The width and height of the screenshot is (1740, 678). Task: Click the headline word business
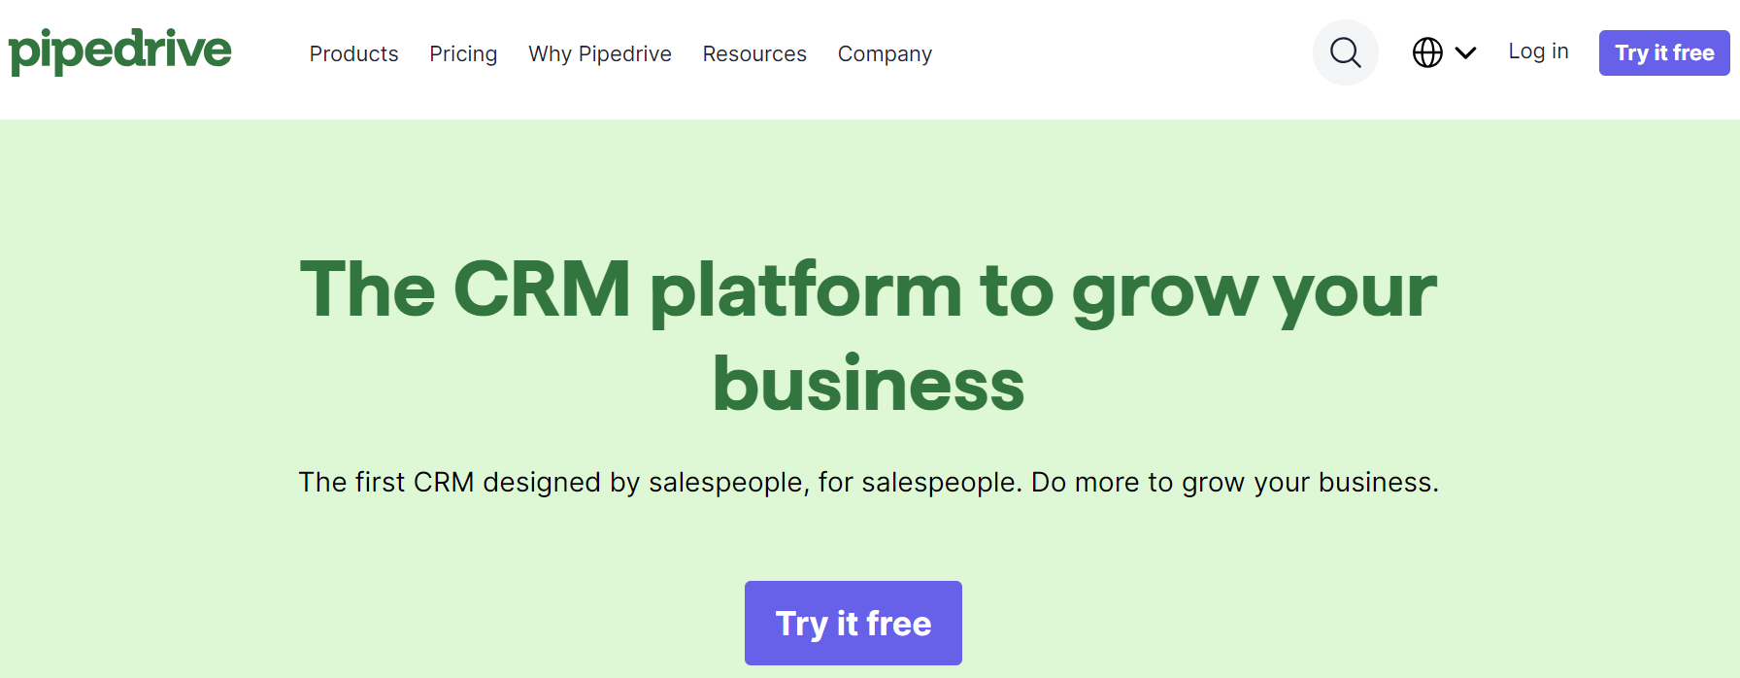pyautogui.click(x=869, y=383)
